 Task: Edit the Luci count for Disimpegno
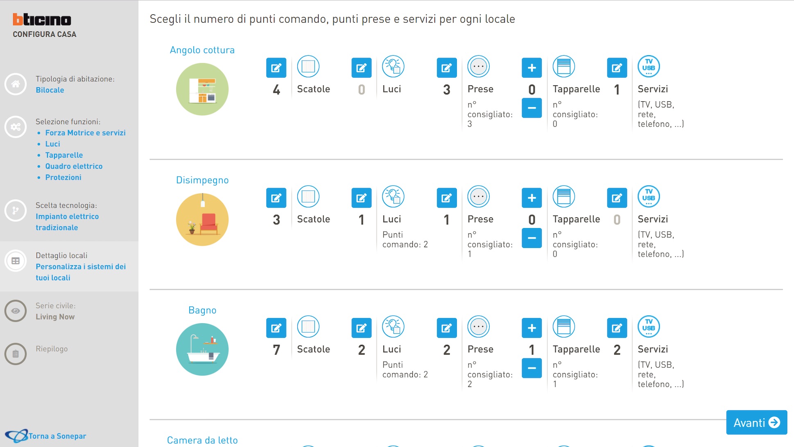click(361, 198)
